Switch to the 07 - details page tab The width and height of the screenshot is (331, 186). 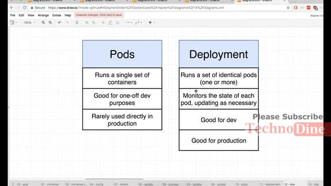(121, 184)
